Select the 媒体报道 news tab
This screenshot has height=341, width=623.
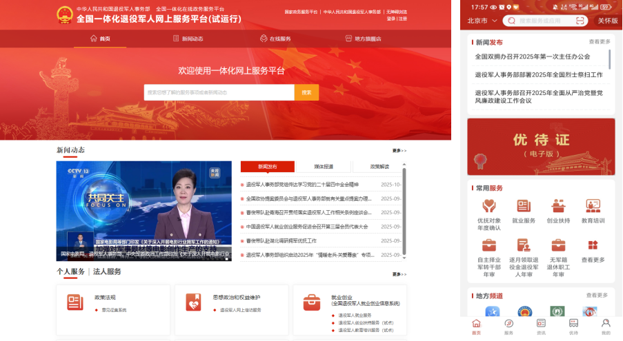pyautogui.click(x=324, y=167)
